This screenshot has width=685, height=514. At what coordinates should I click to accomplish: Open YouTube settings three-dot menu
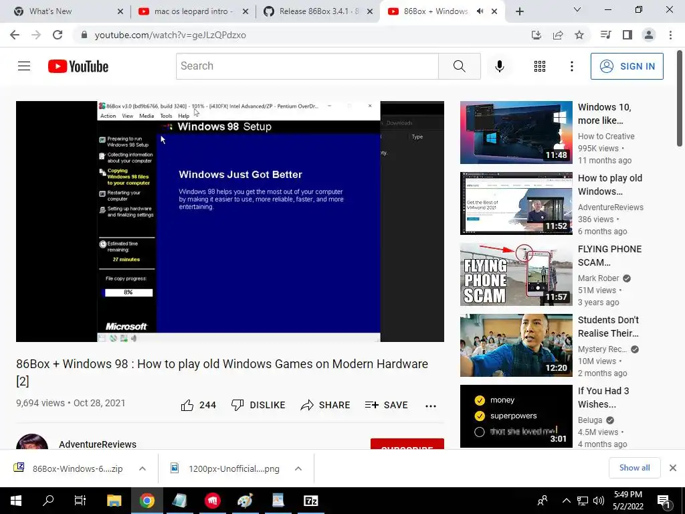pyautogui.click(x=571, y=66)
